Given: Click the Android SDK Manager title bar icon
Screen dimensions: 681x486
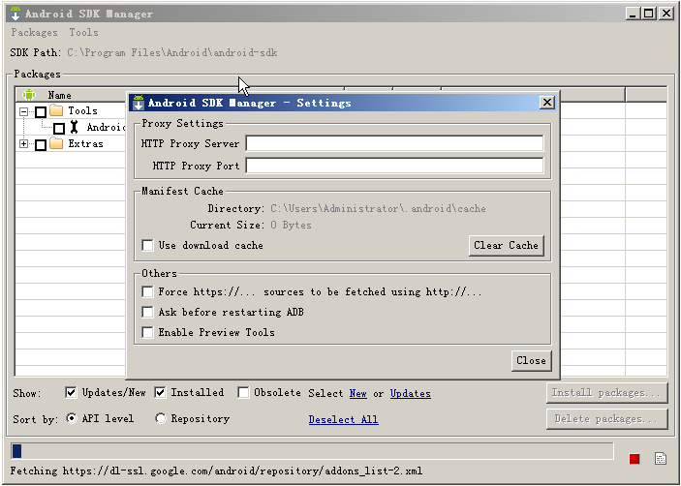Looking at the screenshot, I should [x=15, y=14].
